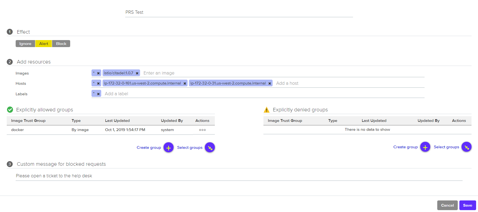The height and width of the screenshot is (212, 478).
Task: Remove the wildcard tag from Labels
Action: [x=99, y=94]
